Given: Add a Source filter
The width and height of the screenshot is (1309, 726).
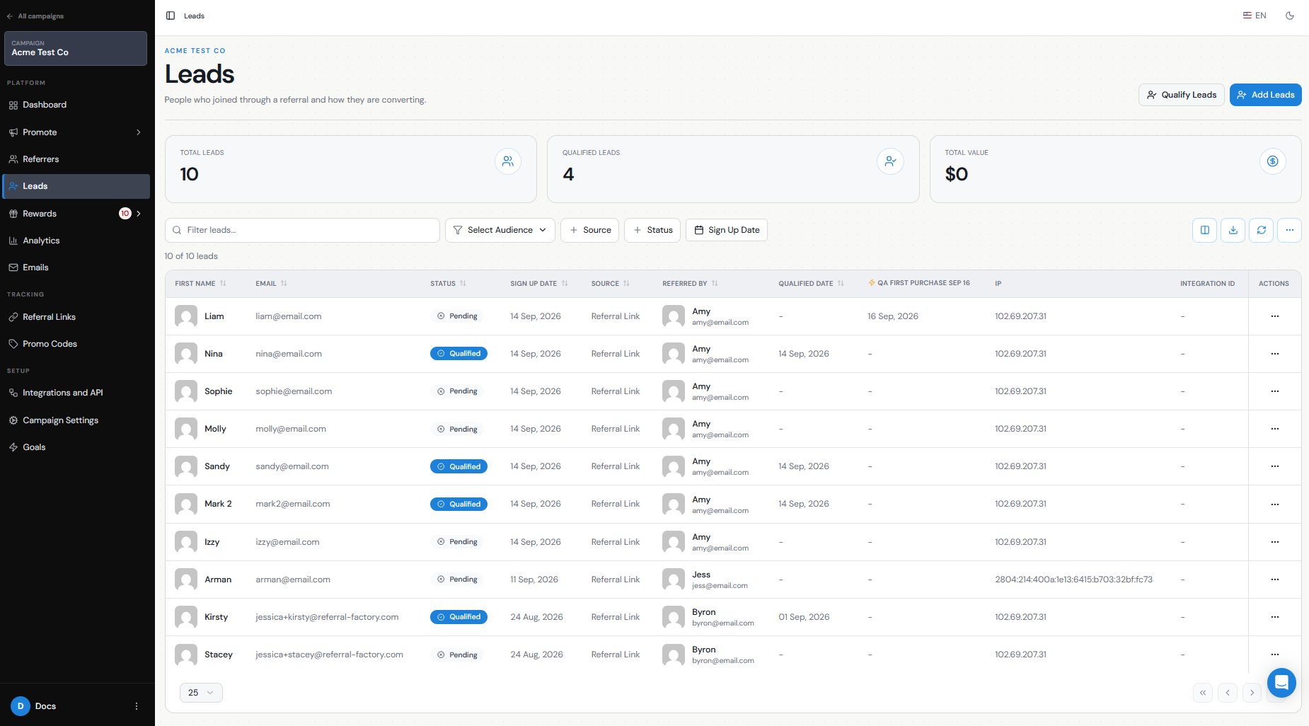Looking at the screenshot, I should [x=590, y=230].
